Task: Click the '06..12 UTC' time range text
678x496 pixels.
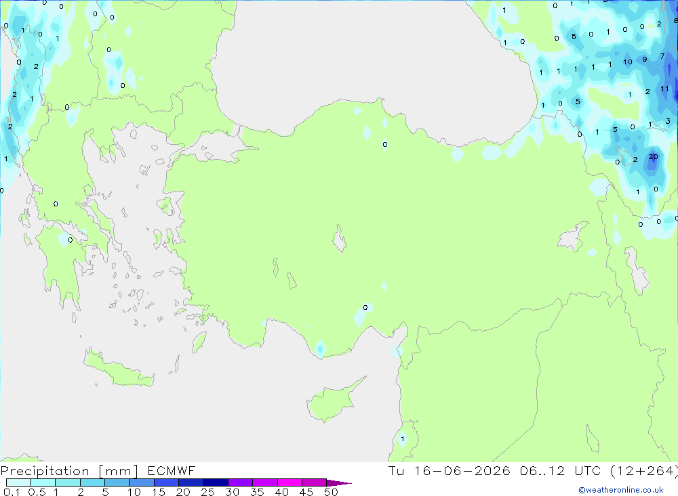Action: [560, 470]
